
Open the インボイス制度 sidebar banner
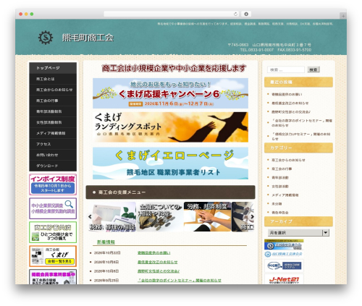(x=53, y=184)
